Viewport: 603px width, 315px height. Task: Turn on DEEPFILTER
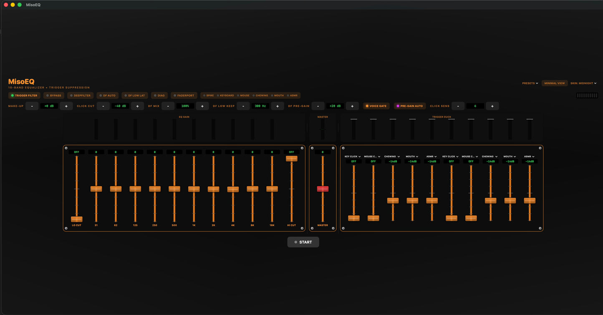pyautogui.click(x=80, y=96)
